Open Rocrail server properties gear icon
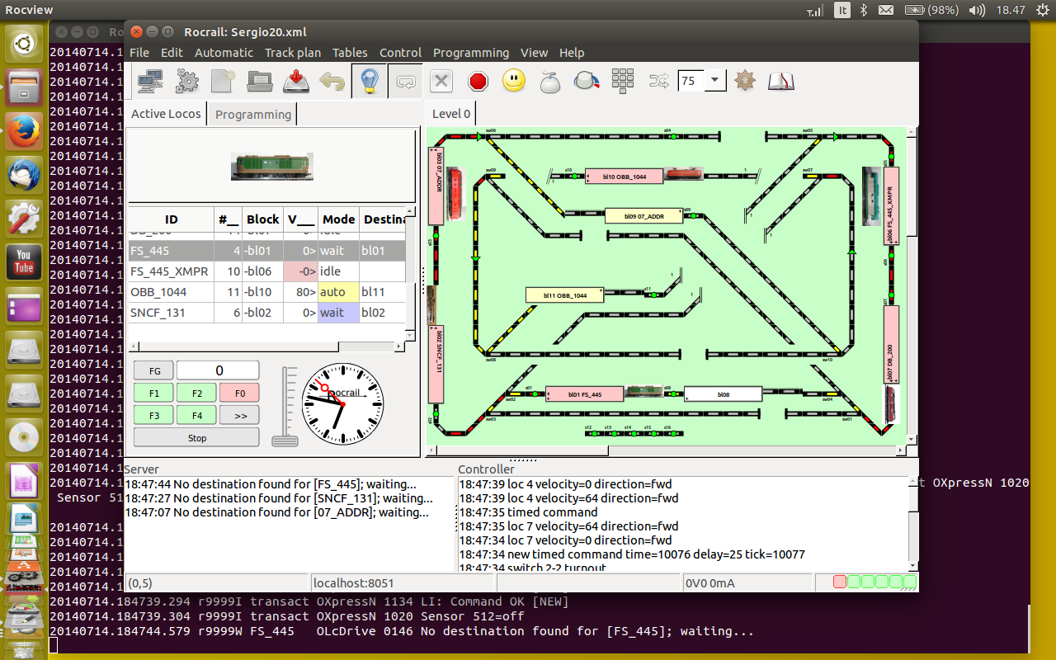Screen dimensions: 1056x660 pyautogui.click(x=187, y=81)
